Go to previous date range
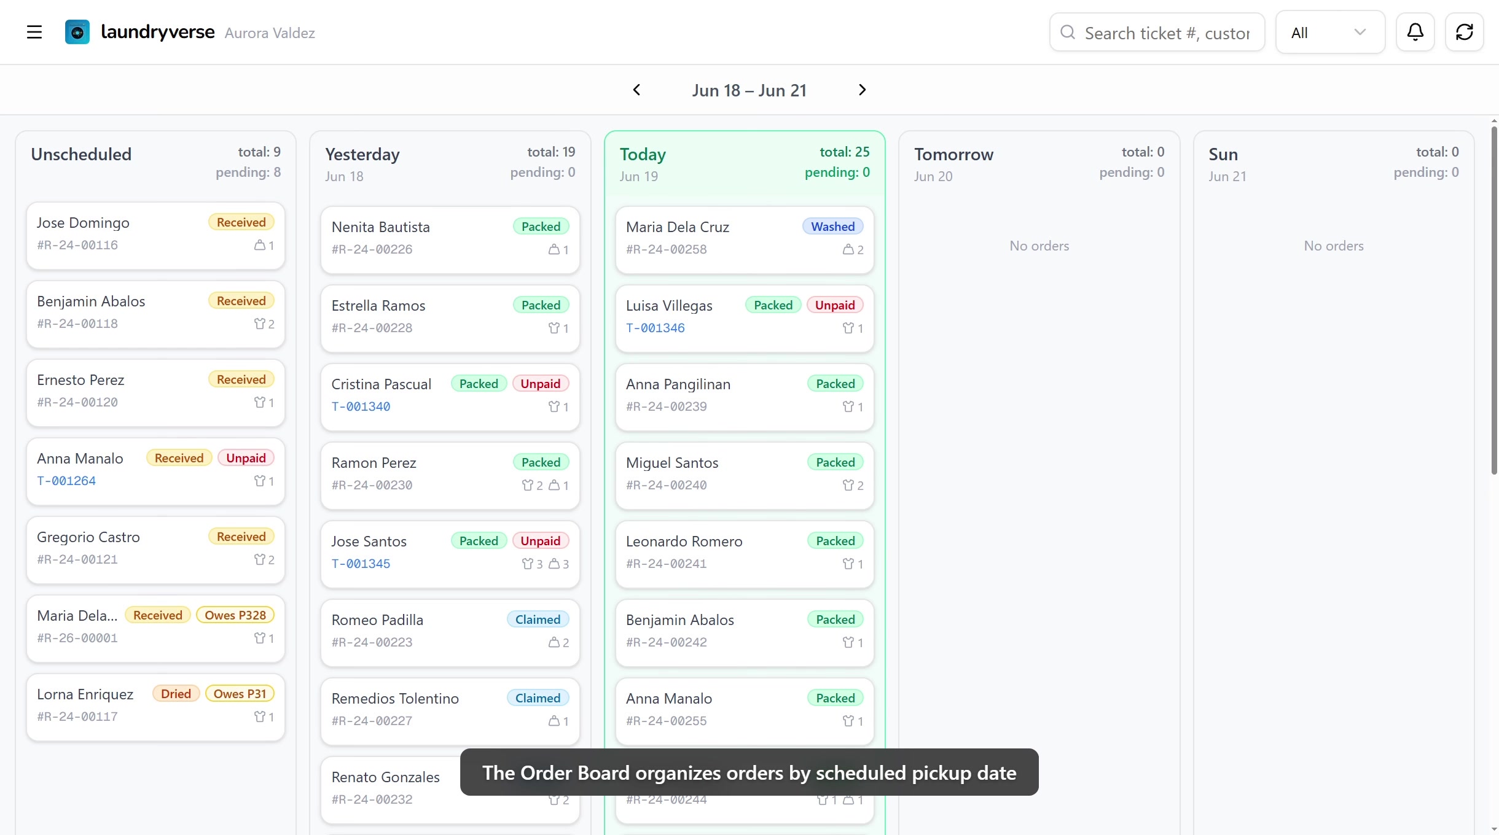Image resolution: width=1499 pixels, height=835 pixels. pyautogui.click(x=637, y=90)
